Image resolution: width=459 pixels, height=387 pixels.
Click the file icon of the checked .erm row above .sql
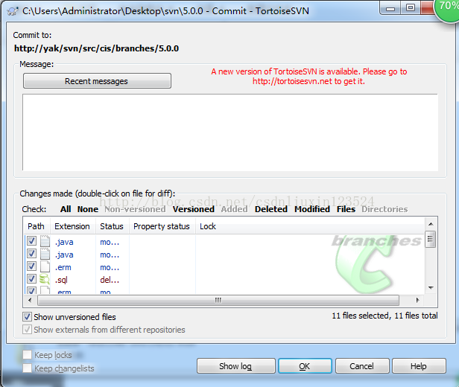45,266
